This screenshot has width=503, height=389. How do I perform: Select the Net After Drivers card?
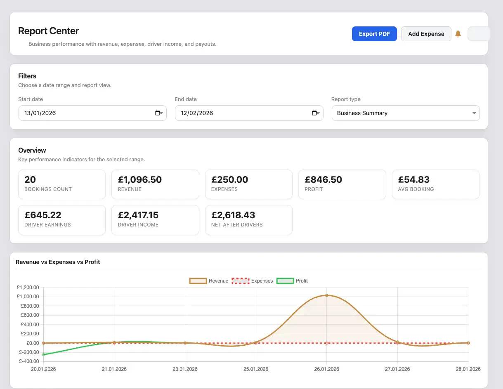click(x=248, y=219)
